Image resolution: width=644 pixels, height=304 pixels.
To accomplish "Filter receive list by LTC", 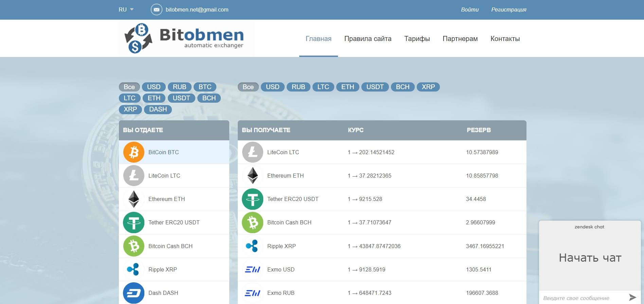I will tap(323, 87).
